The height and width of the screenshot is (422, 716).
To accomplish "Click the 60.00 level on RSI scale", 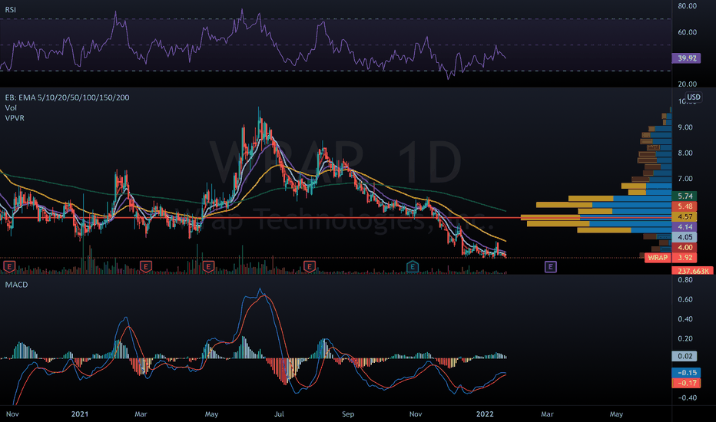I will coord(688,32).
